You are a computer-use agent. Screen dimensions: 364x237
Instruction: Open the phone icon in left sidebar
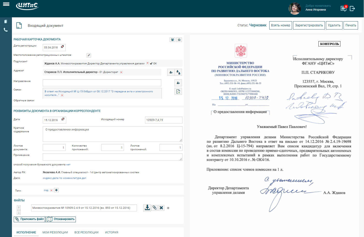[x=6, y=30]
